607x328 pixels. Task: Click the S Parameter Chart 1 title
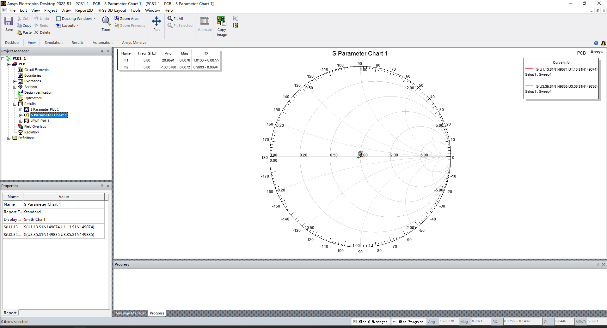360,54
